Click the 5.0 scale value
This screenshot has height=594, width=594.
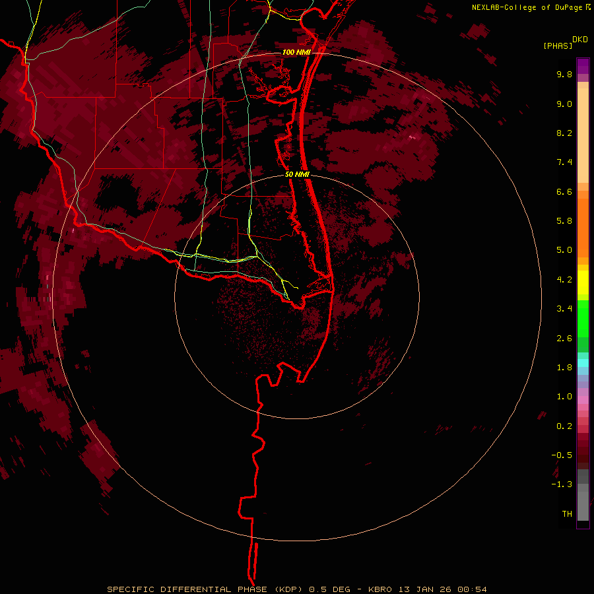point(564,250)
